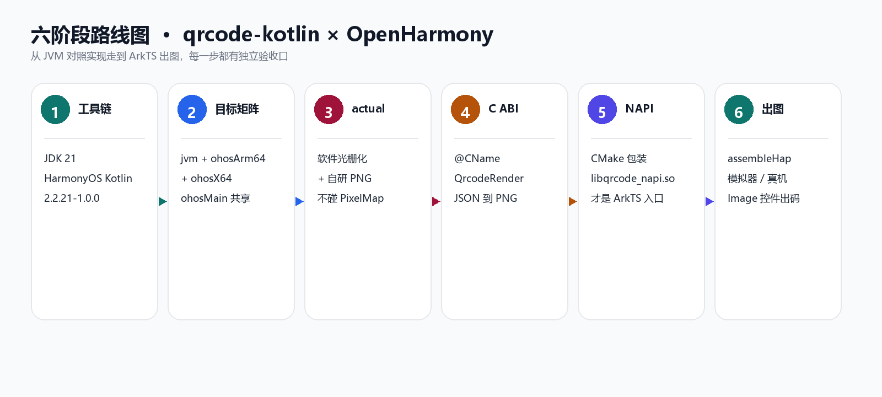Select the 工具链 card heading

(x=95, y=109)
